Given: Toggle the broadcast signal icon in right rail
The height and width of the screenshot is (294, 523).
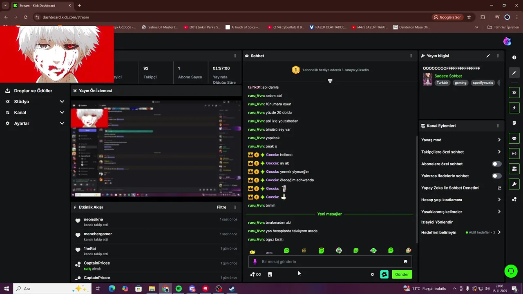Looking at the screenshot, I should pos(514,154).
